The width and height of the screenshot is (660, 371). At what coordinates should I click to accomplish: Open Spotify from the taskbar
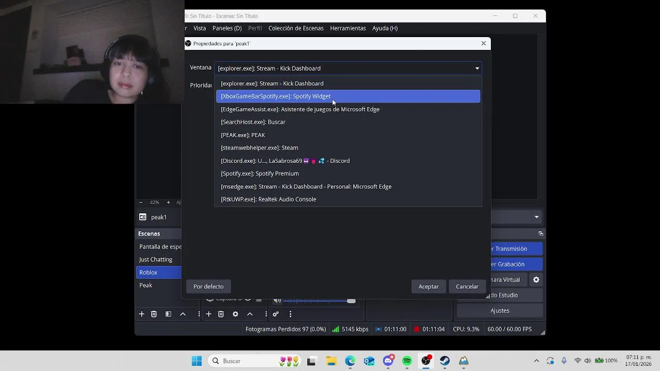click(407, 361)
